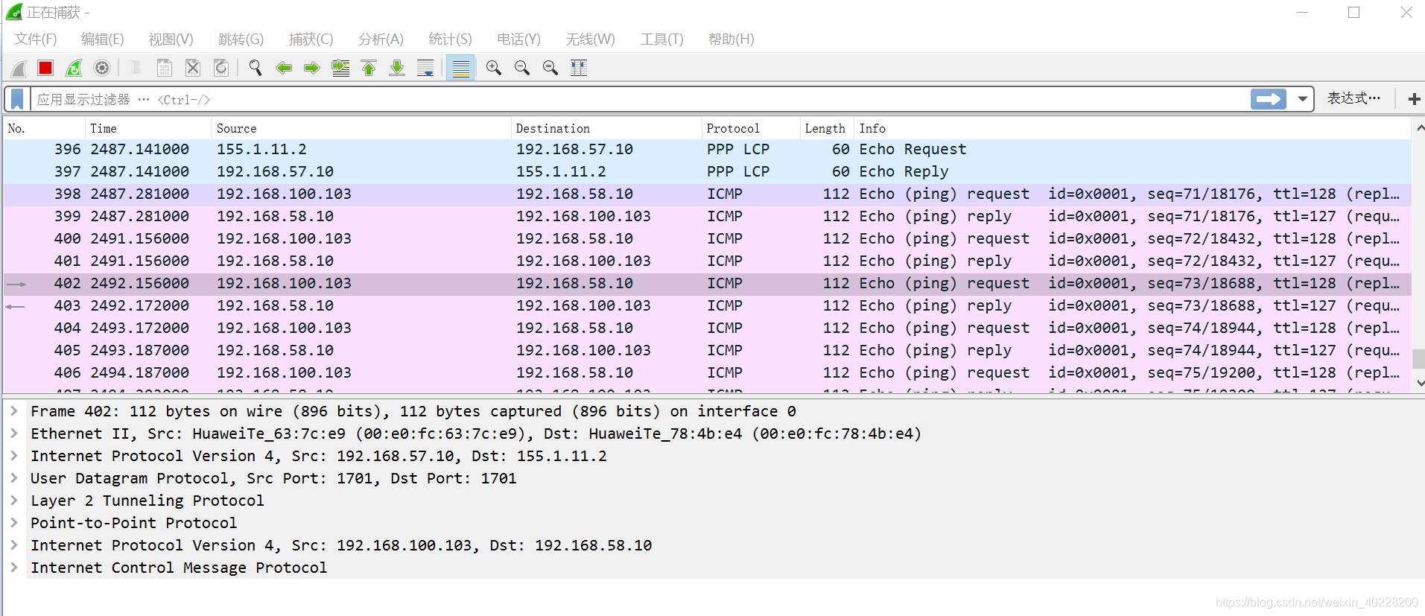Viewport: 1425px width, 616px height.
Task: Restart the current capture
Action: 74,69
